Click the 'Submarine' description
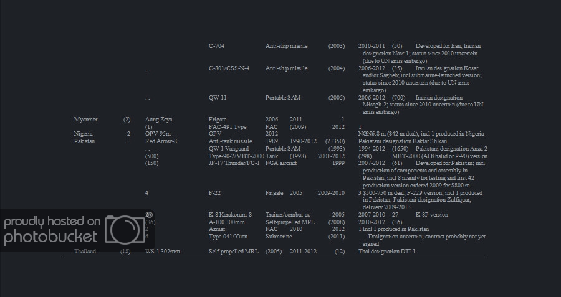This screenshot has height=297, width=561. click(x=279, y=237)
